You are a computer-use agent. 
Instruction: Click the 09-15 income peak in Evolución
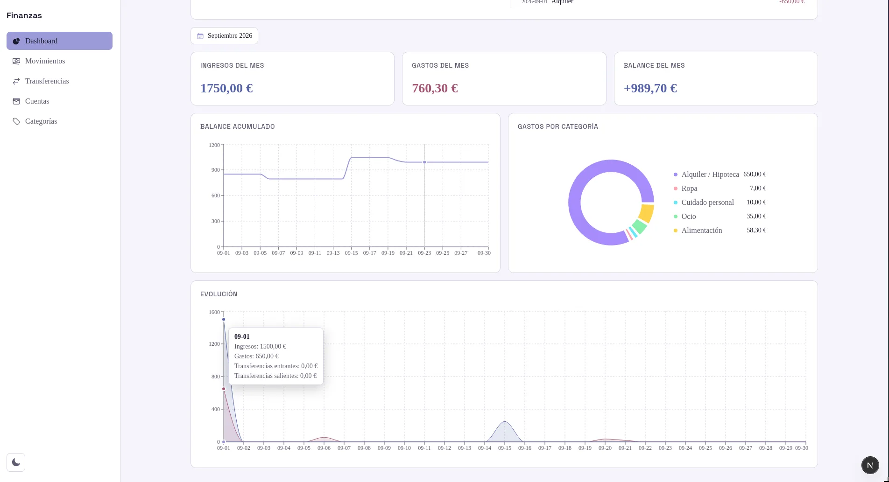(505, 422)
